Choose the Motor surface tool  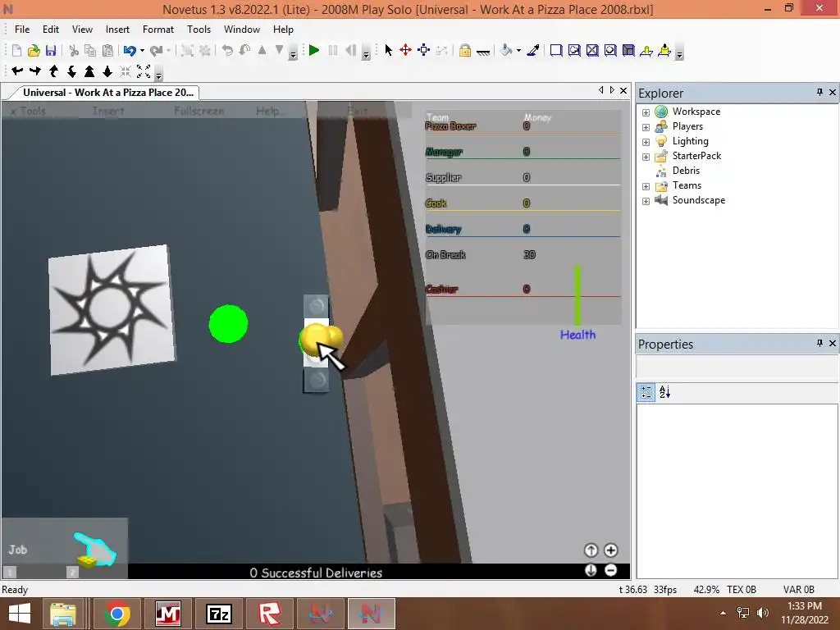pos(664,50)
